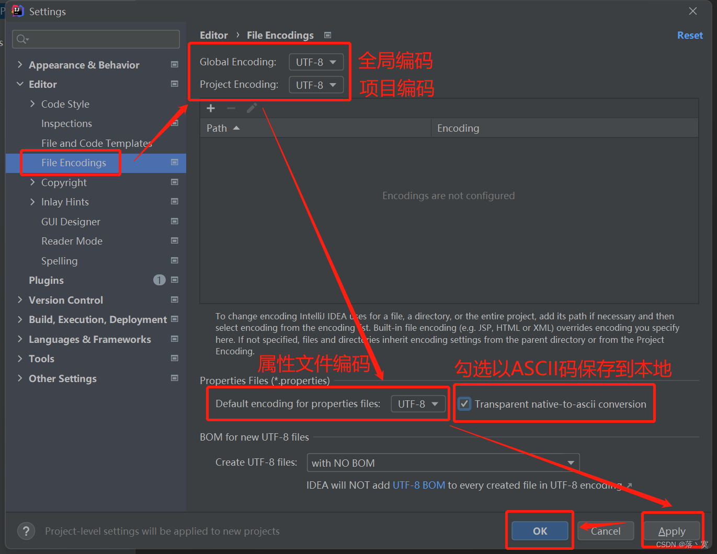Screen dimensions: 717x554
Task: Expand the Copyright node
Action: [32, 182]
